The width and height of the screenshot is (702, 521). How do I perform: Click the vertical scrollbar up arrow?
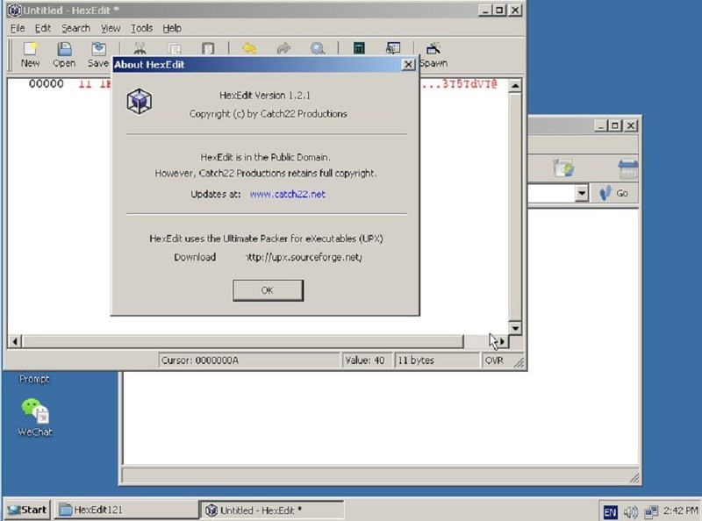click(515, 85)
